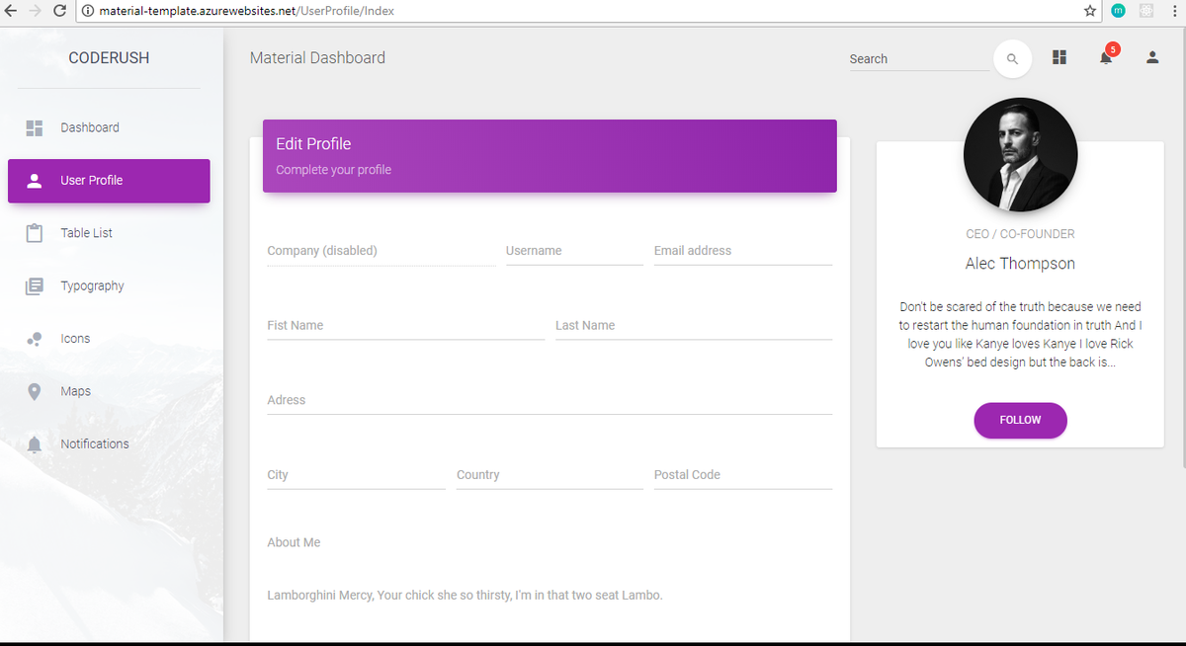Viewport: 1186px width, 646px height.
Task: Click the CODERUSH logo text
Action: (109, 57)
